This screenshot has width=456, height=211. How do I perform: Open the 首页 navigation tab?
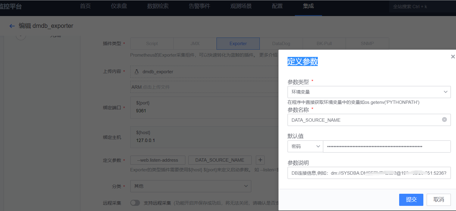point(85,6)
